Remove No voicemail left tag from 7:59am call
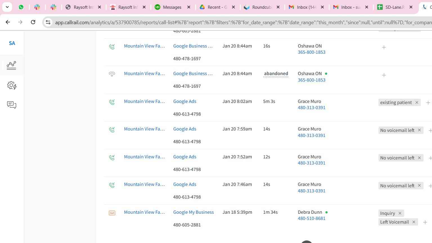This screenshot has width=432, height=243. (x=419, y=130)
